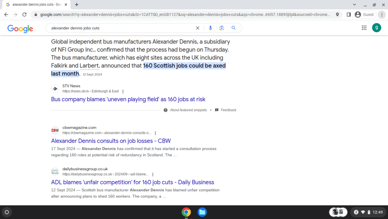Start a voice search with the microphone
388x219 pixels.
click(210, 28)
